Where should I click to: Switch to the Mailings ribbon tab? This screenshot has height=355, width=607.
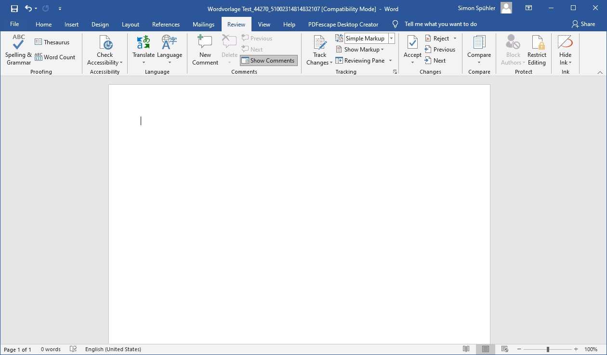(203, 24)
